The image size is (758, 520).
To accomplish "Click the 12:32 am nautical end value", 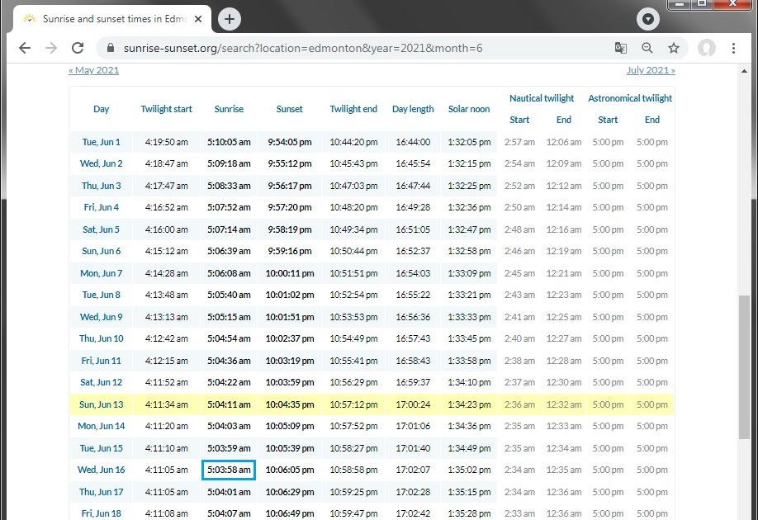I will tap(564, 404).
